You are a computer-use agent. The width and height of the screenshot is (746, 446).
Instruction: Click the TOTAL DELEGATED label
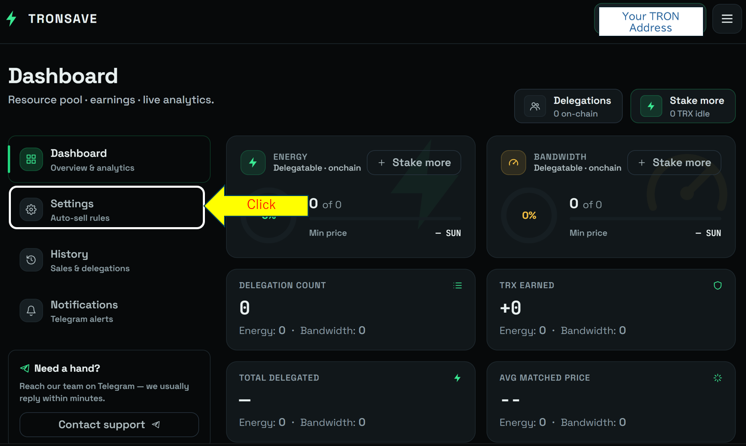point(279,378)
